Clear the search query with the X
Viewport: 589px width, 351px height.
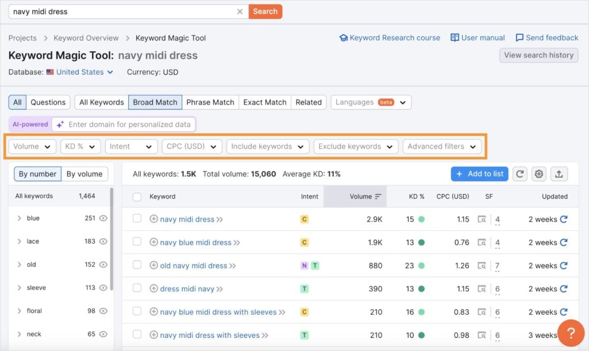(240, 11)
